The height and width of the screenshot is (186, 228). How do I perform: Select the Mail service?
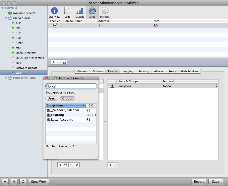(18, 48)
